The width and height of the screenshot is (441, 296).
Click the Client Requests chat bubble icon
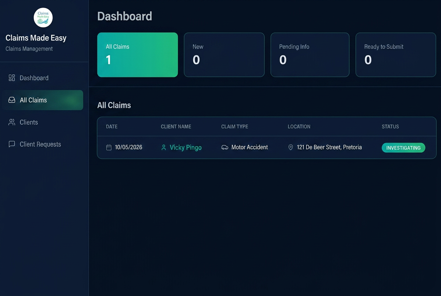(x=12, y=144)
